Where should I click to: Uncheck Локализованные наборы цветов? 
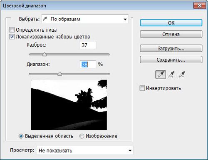tap(12, 37)
